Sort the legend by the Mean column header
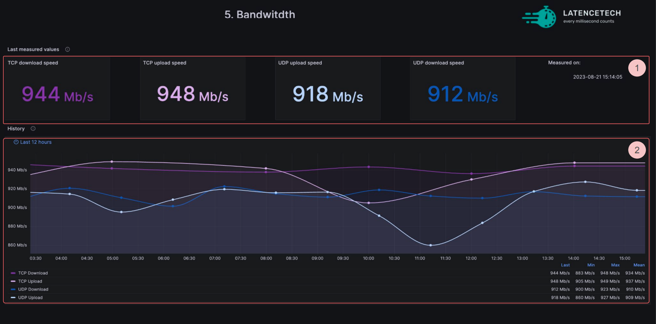This screenshot has width=656, height=324. coord(639,265)
